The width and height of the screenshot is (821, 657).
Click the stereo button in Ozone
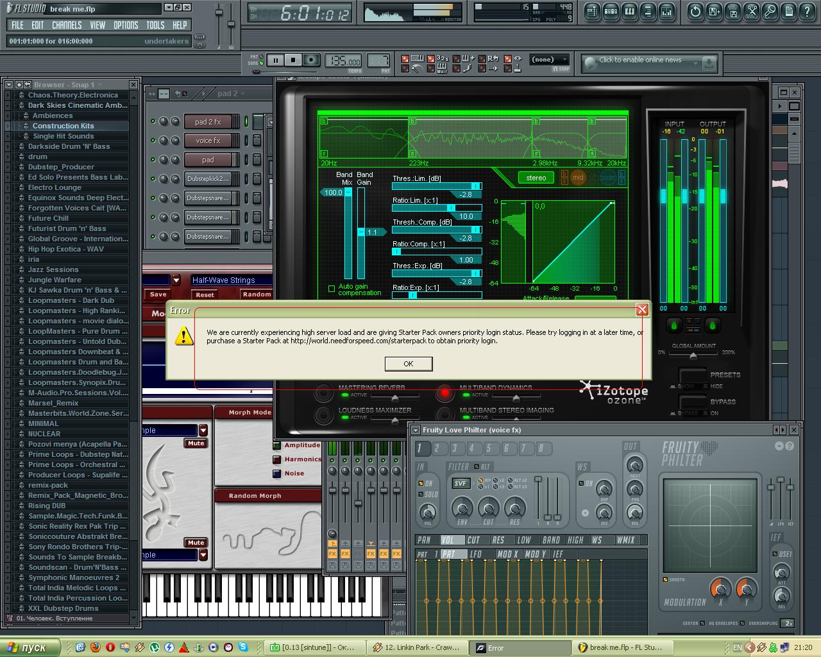536,178
